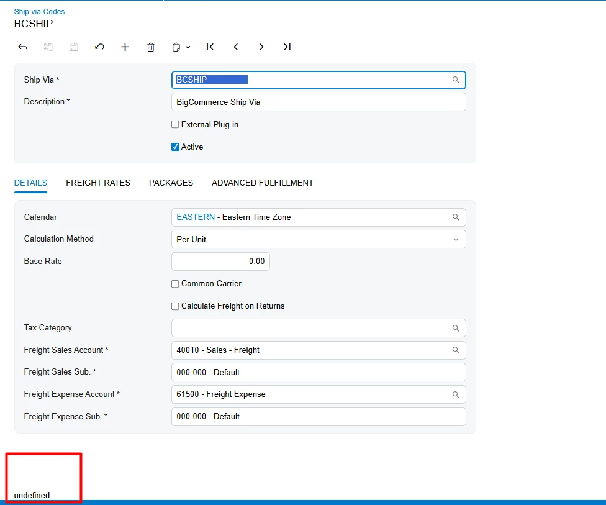Add a new ship via record with plus icon
The width and height of the screenshot is (606, 505).
(x=125, y=47)
